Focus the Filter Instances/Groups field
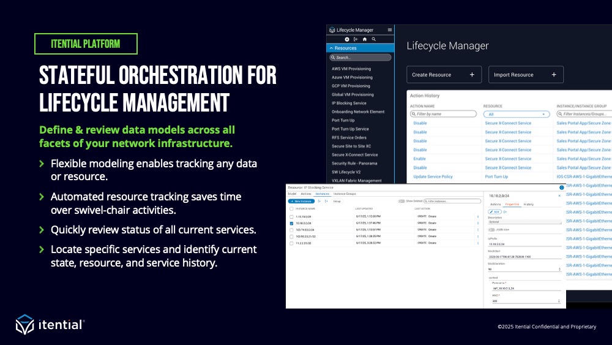The width and height of the screenshot is (612, 345). tap(584, 114)
